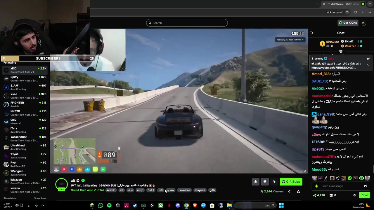This screenshot has height=210, width=374.
Task: Open a new browser tab with the plus
Action: (317, 4)
